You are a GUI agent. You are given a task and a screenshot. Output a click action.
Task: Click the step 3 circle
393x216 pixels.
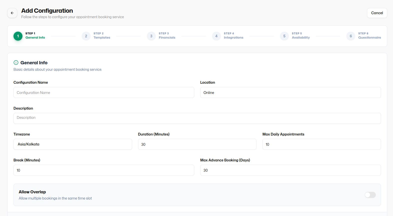tap(151, 36)
